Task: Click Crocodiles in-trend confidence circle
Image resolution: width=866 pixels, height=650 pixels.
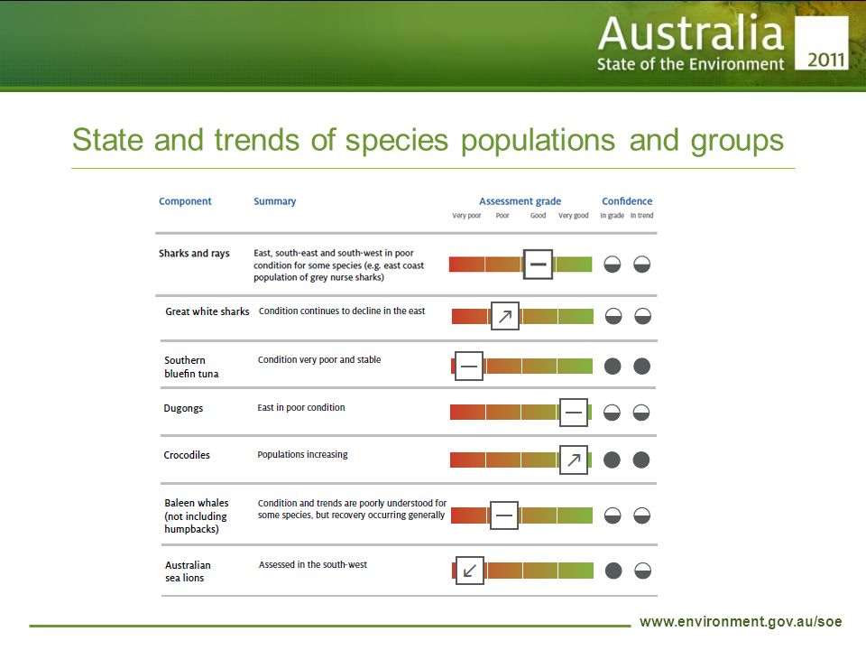Action: point(641,460)
